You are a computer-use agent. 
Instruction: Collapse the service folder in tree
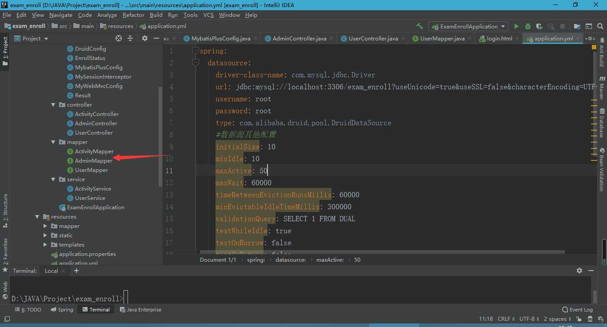(53, 179)
